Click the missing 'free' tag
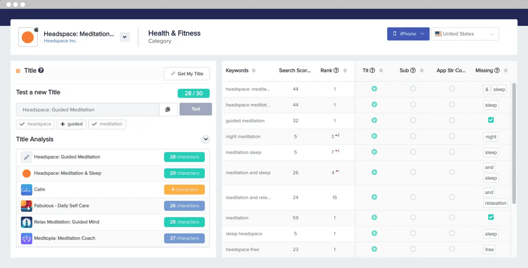Image resolution: width=528 pixels, height=268 pixels. (x=489, y=250)
